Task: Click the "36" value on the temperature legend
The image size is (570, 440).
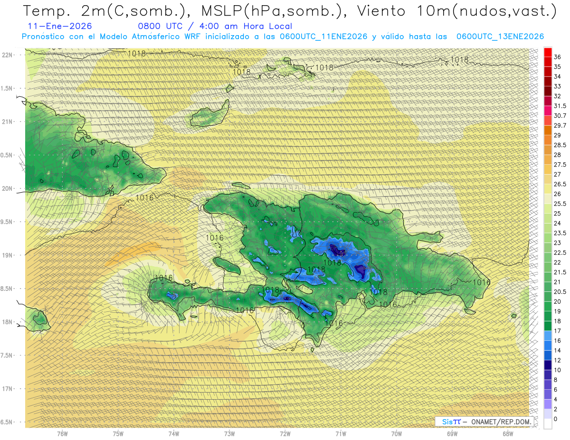Action: [558, 57]
